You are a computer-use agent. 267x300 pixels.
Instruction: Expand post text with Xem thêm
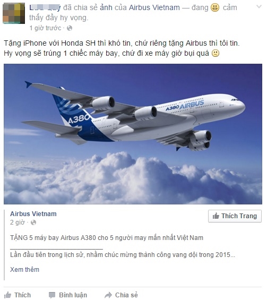[x=24, y=269]
